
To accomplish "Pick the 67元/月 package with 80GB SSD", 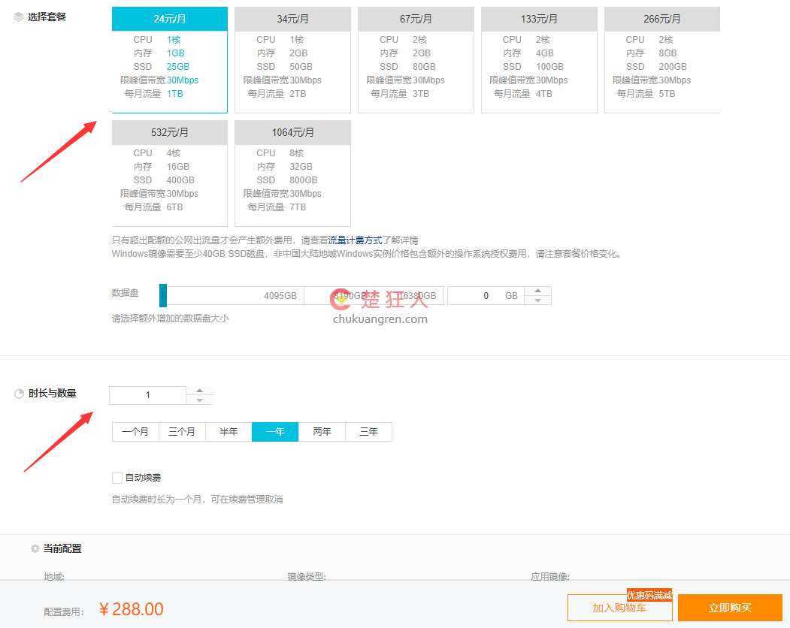I will [x=416, y=60].
